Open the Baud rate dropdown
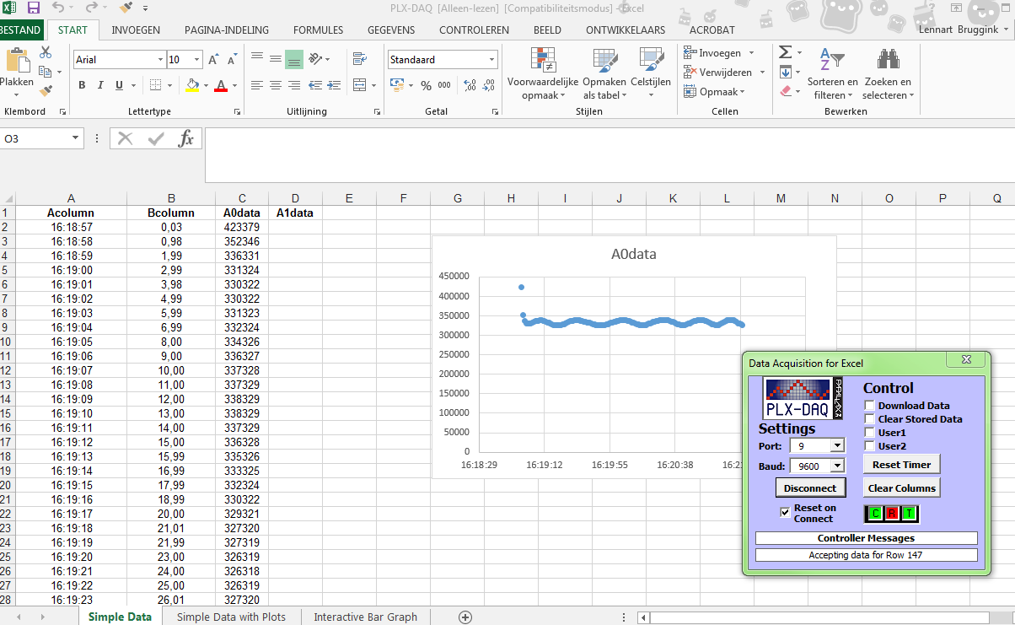The width and height of the screenshot is (1015, 625). click(835, 465)
